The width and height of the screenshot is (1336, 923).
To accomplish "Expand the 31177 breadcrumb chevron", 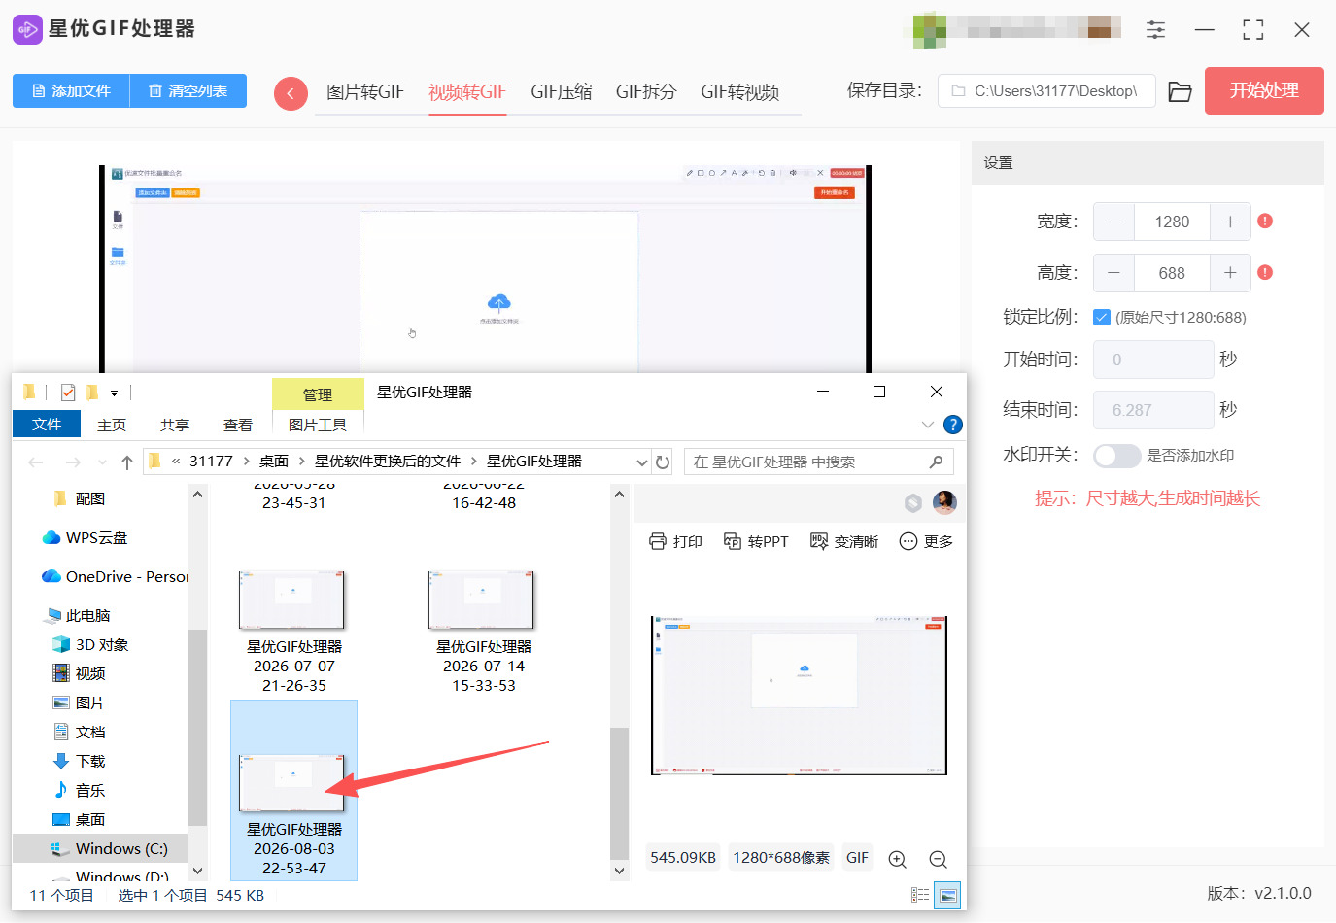I will tap(247, 461).
